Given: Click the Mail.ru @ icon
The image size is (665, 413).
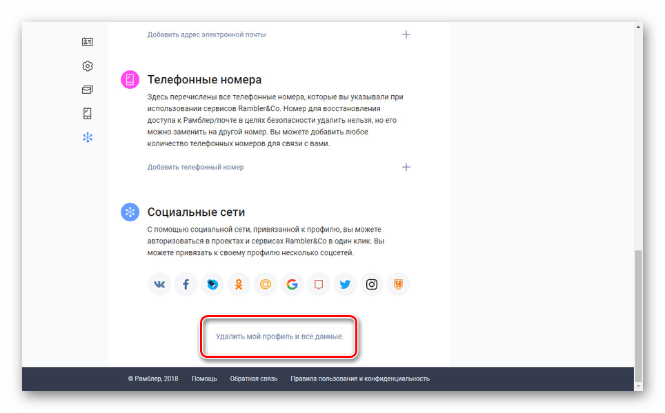Looking at the screenshot, I should (x=265, y=283).
